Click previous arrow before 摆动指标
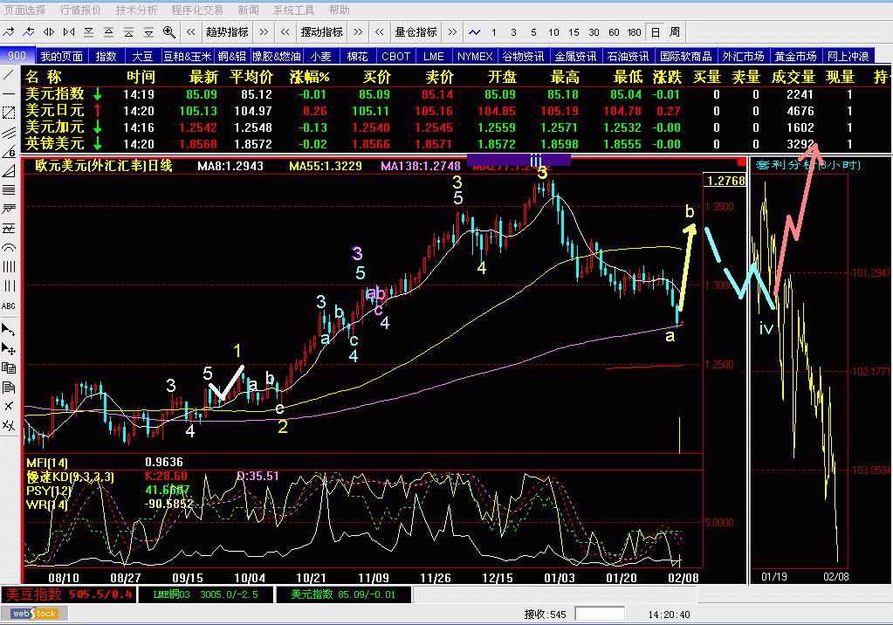The image size is (893, 625). 285,32
